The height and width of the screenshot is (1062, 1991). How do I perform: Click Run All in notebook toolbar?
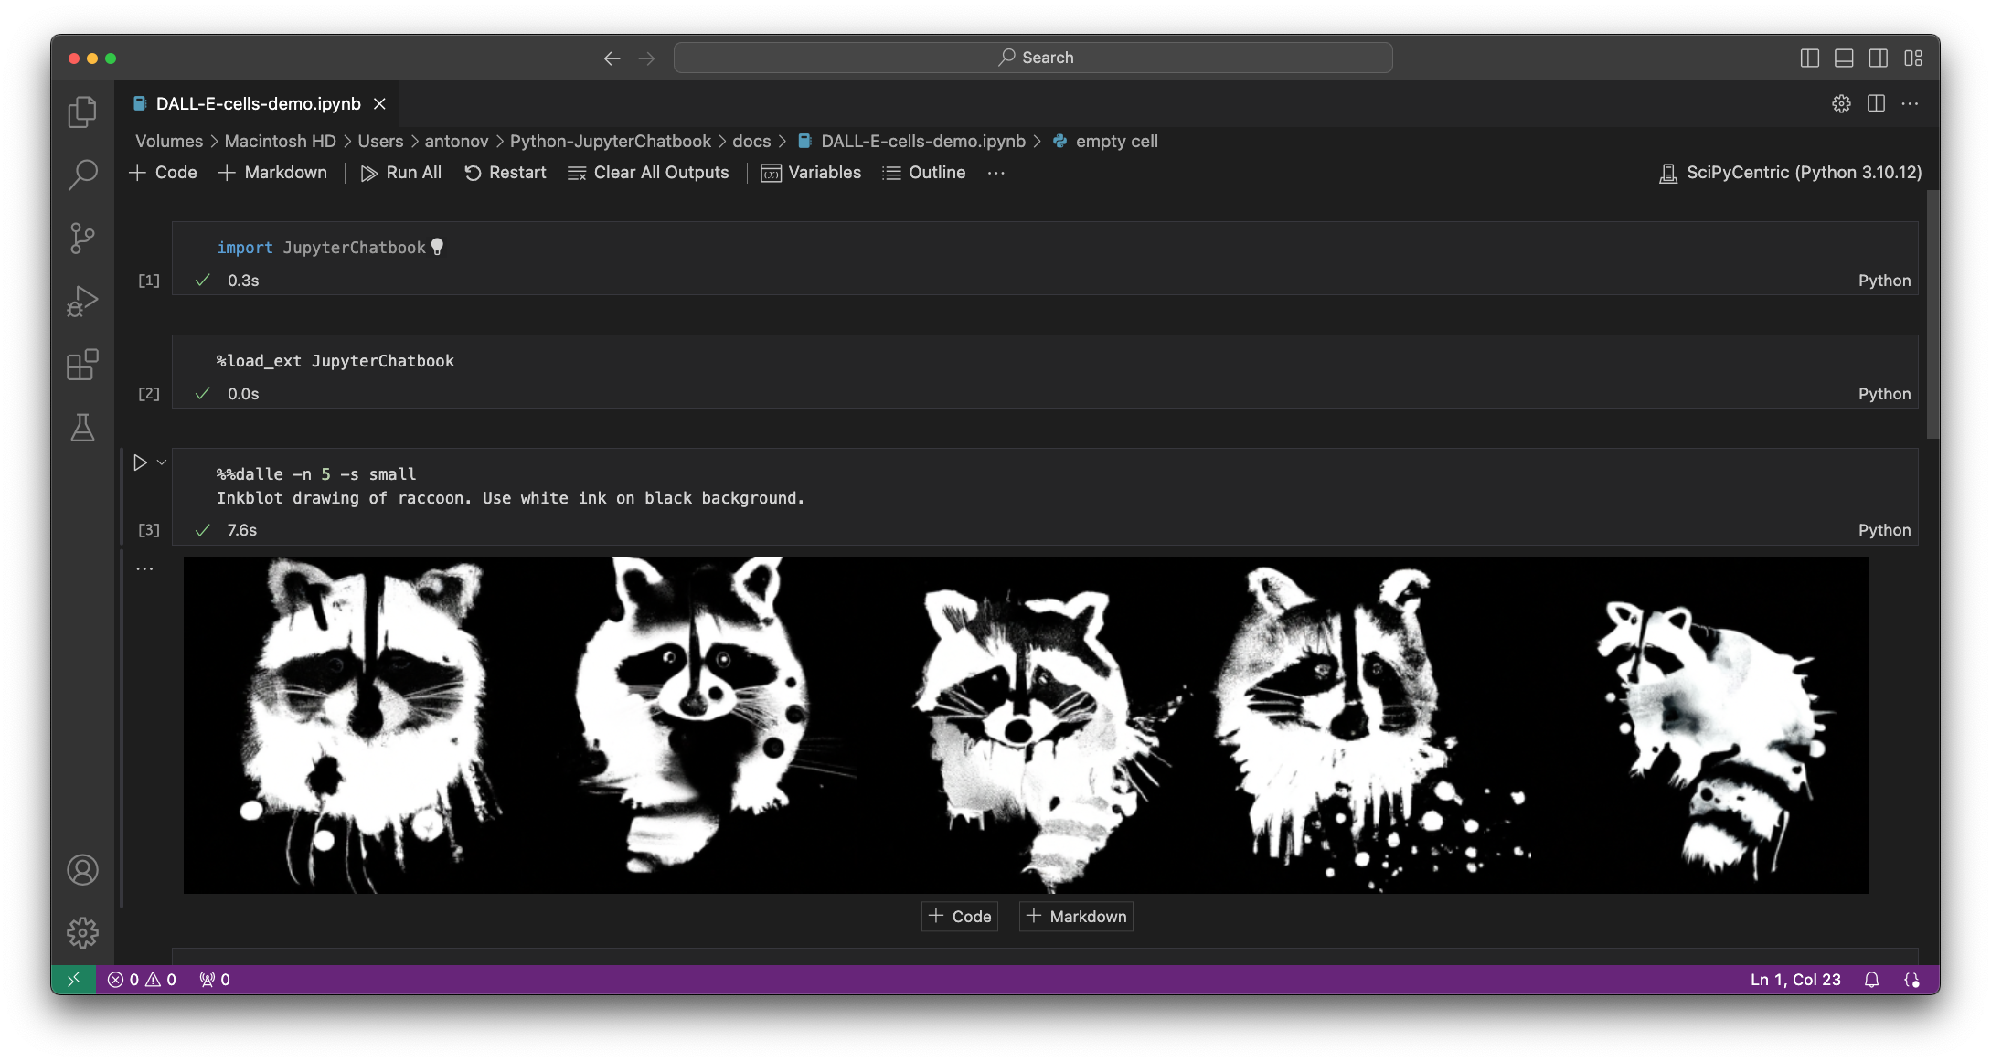click(x=401, y=173)
